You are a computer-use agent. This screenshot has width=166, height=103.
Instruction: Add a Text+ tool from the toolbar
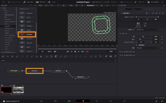pyautogui.click(x=12, y=56)
